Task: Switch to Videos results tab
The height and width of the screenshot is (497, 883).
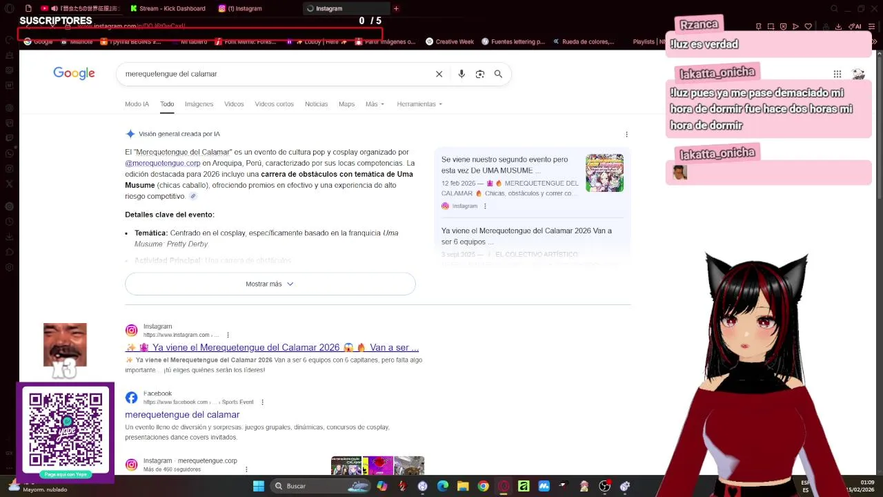Action: click(234, 104)
